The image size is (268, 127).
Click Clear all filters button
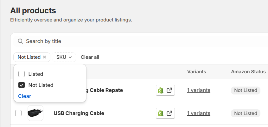point(90,57)
